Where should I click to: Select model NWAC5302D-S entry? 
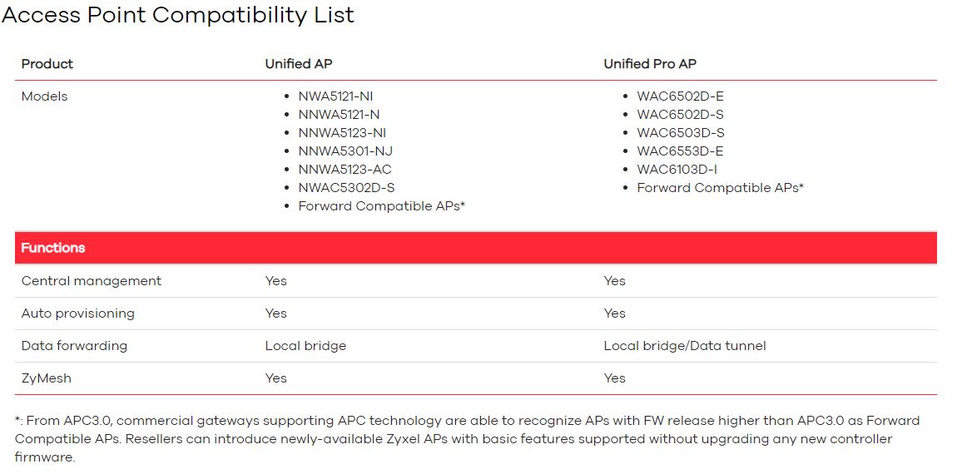click(x=347, y=188)
